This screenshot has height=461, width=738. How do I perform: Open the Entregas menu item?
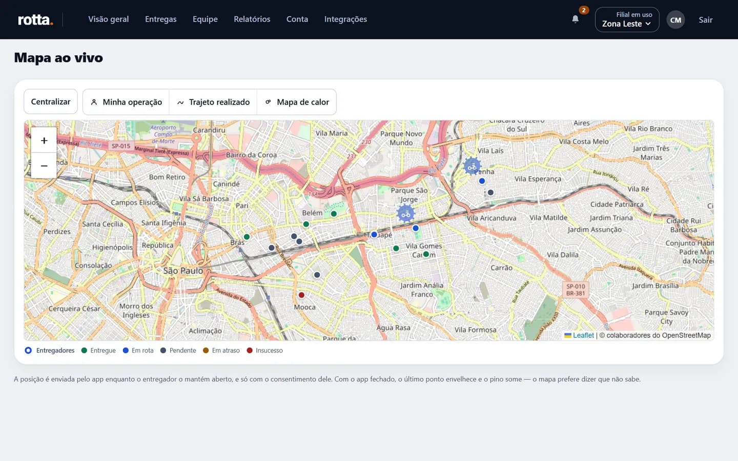pyautogui.click(x=161, y=19)
